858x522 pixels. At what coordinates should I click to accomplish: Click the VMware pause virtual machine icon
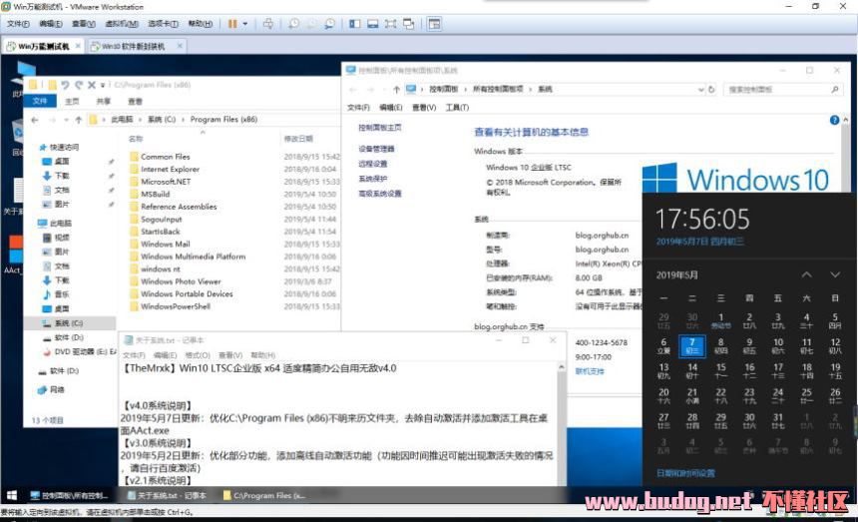tap(231, 23)
